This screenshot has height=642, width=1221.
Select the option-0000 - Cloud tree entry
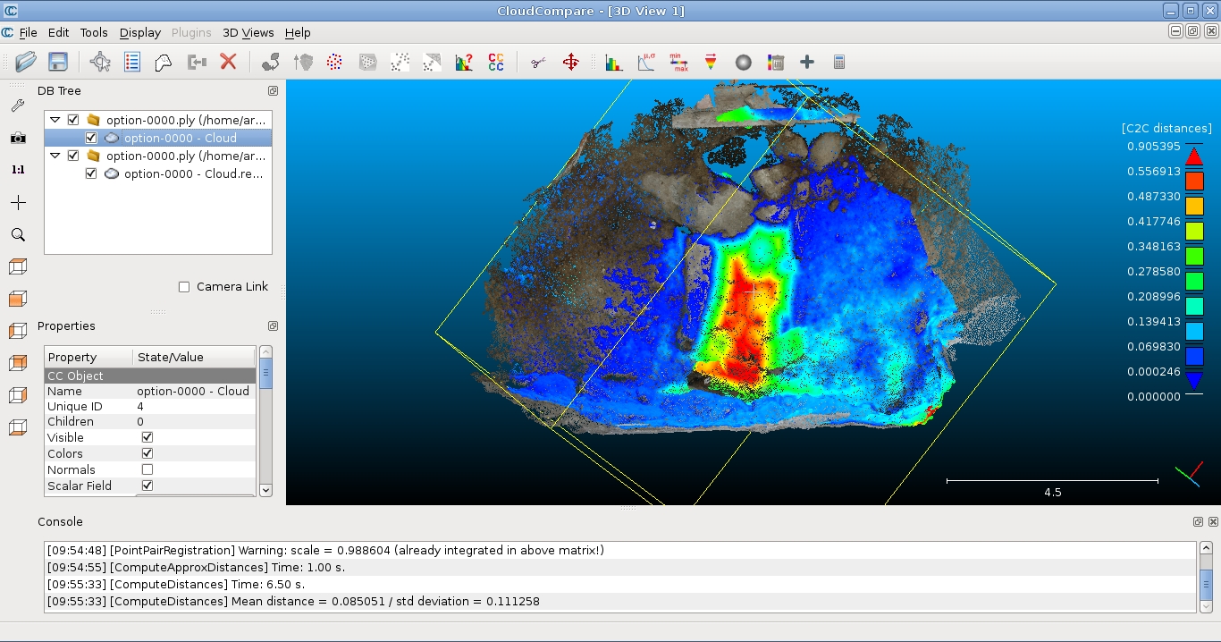(180, 138)
